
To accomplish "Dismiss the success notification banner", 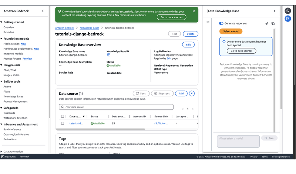I will (x=194, y=11).
